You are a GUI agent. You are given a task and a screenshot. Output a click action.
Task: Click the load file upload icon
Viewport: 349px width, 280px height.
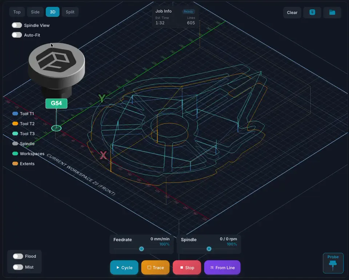312,12
